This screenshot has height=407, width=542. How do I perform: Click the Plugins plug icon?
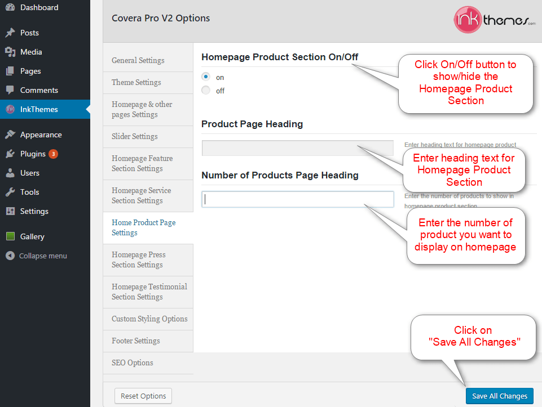point(10,154)
